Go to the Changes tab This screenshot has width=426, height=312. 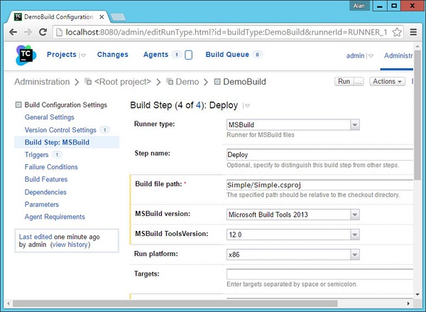click(112, 55)
